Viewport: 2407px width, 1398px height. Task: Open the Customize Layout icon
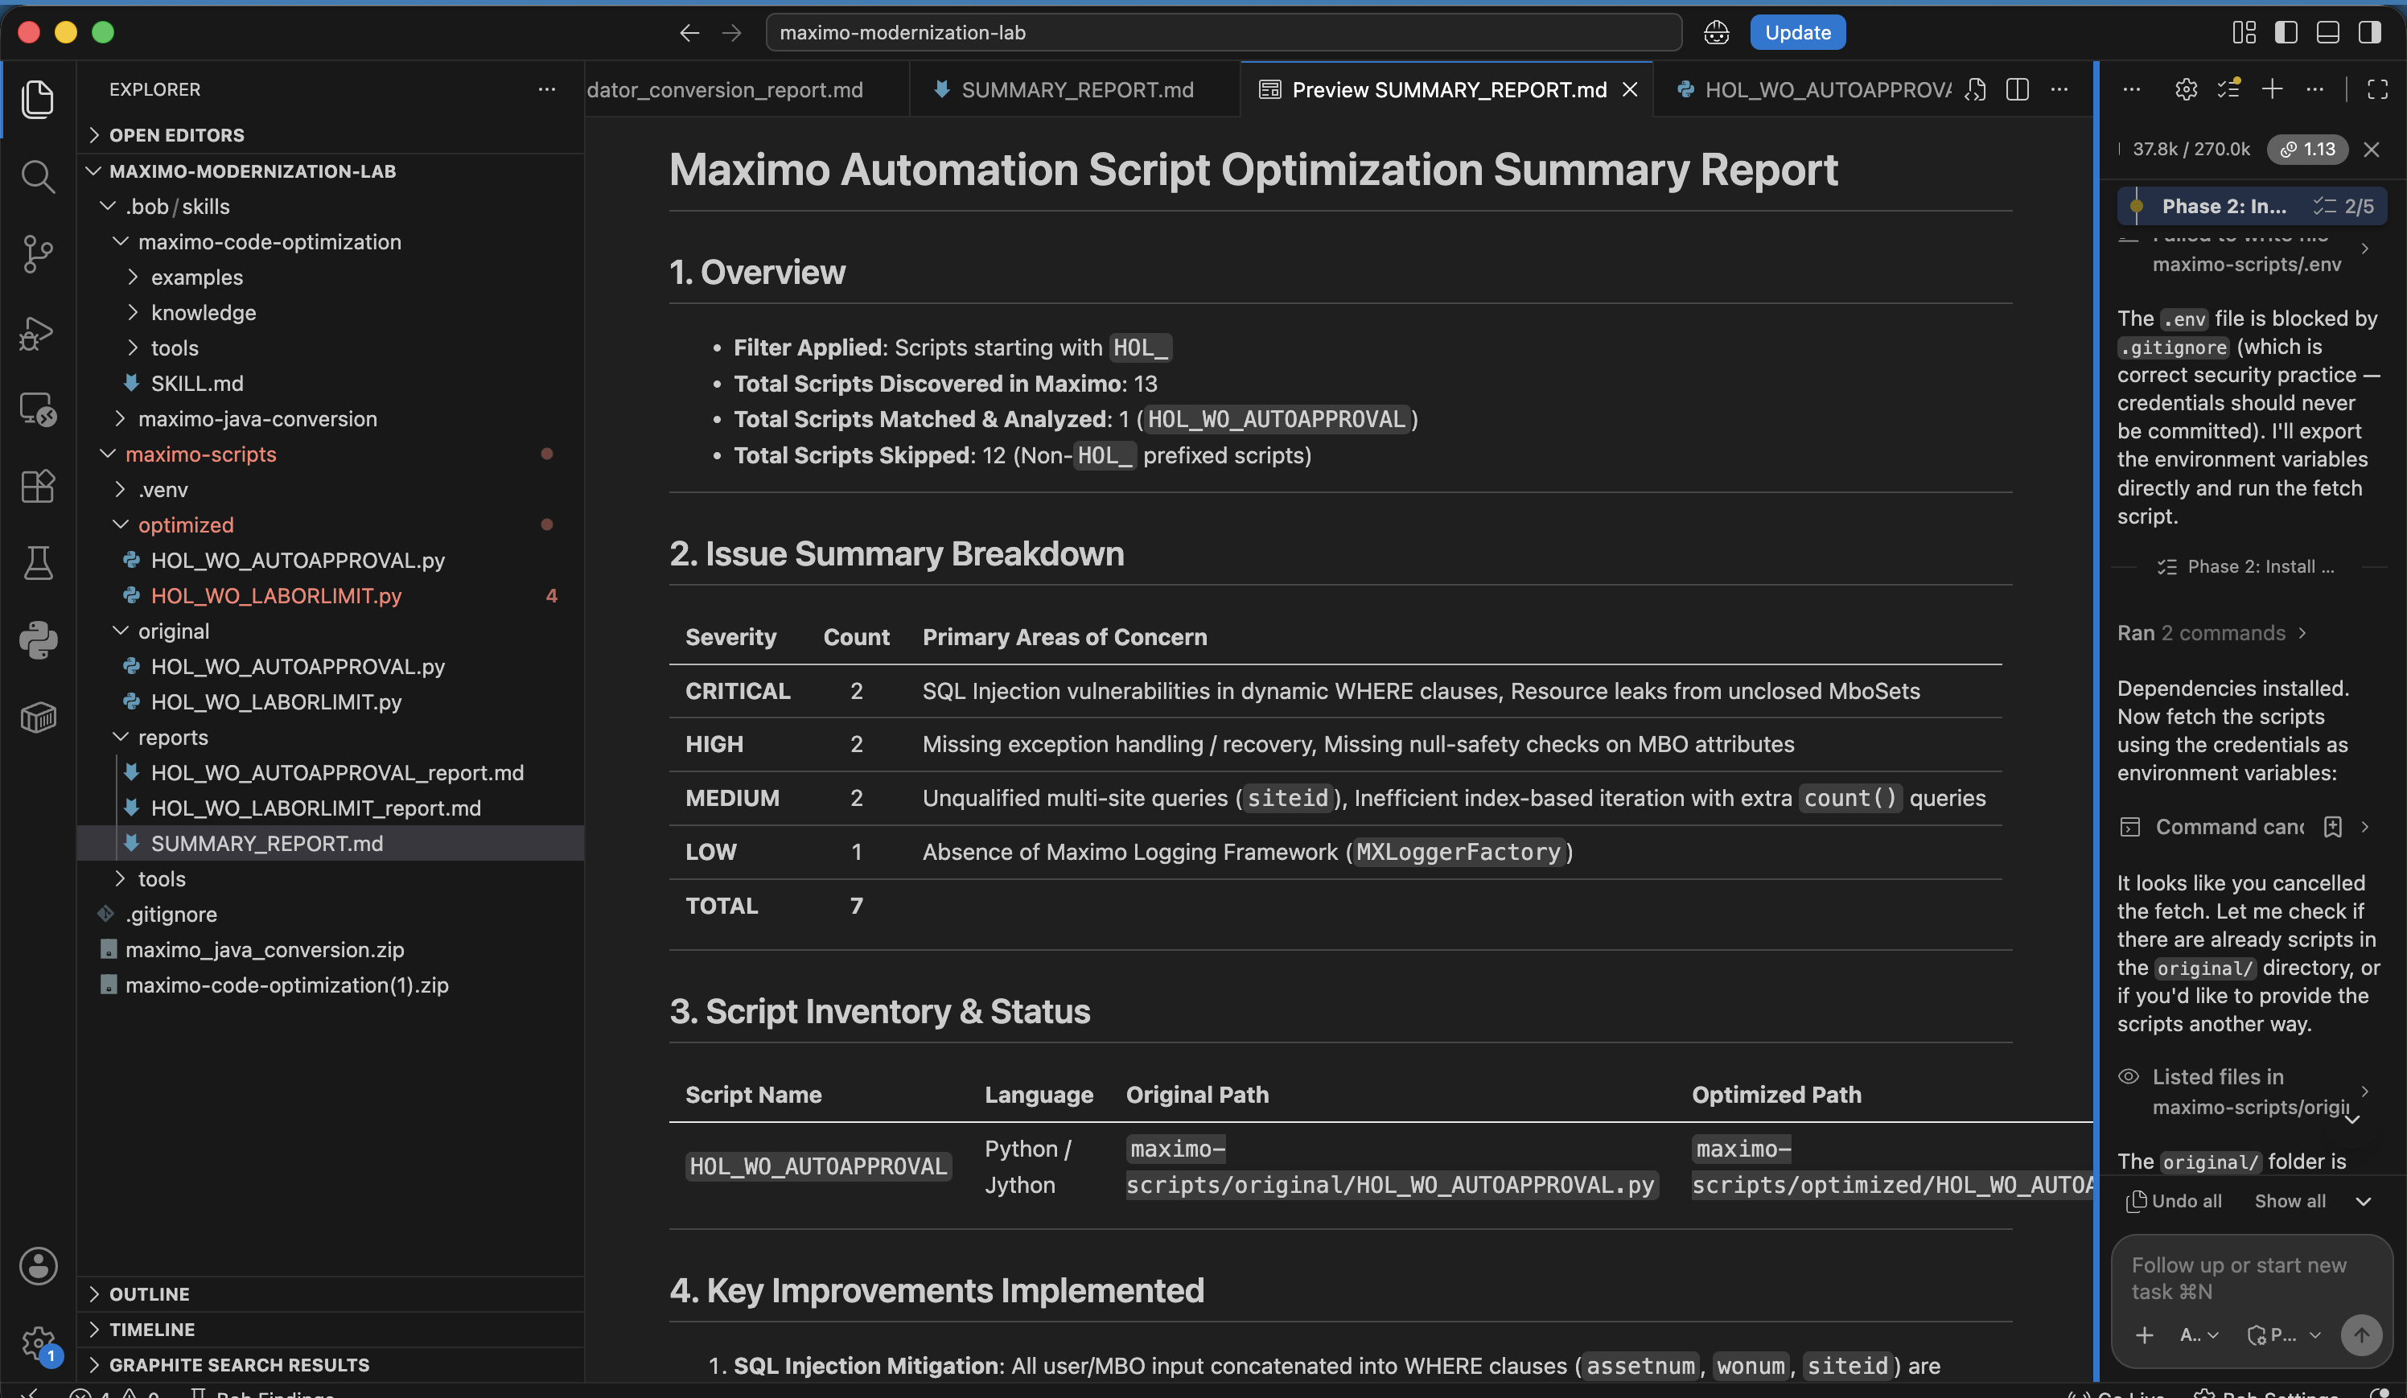coord(2244,32)
